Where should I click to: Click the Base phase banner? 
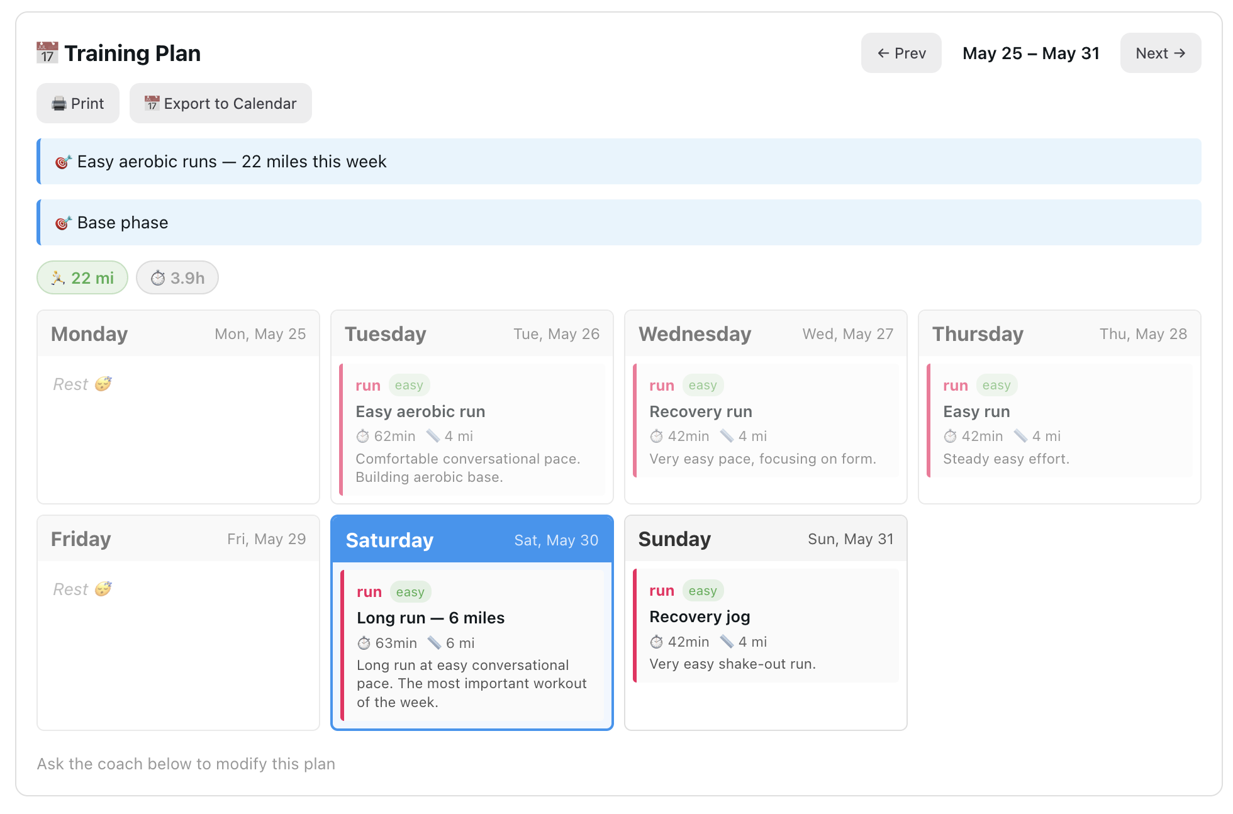click(619, 223)
